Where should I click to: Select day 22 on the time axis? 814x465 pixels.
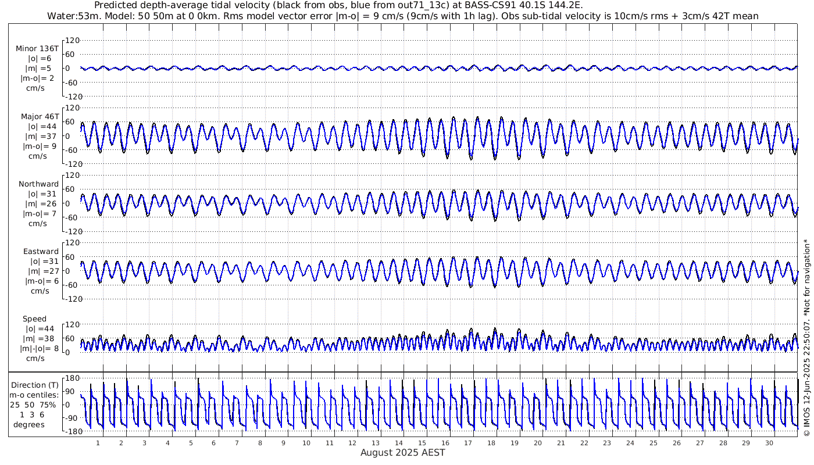pos(584,443)
